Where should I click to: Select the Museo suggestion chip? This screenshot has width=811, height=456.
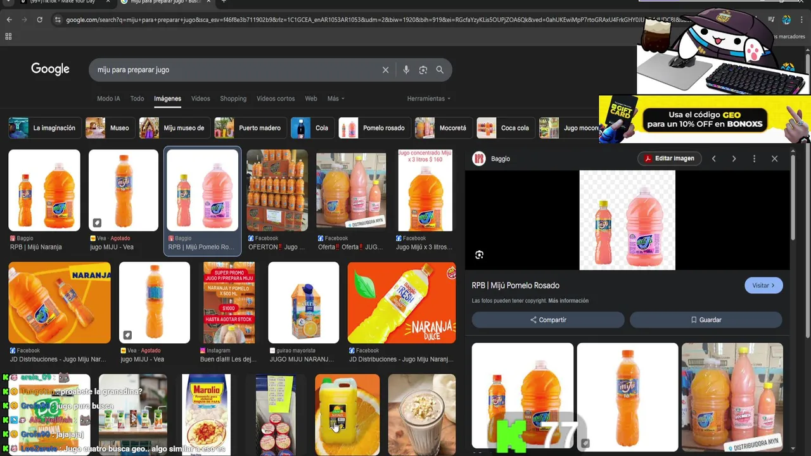(x=110, y=128)
